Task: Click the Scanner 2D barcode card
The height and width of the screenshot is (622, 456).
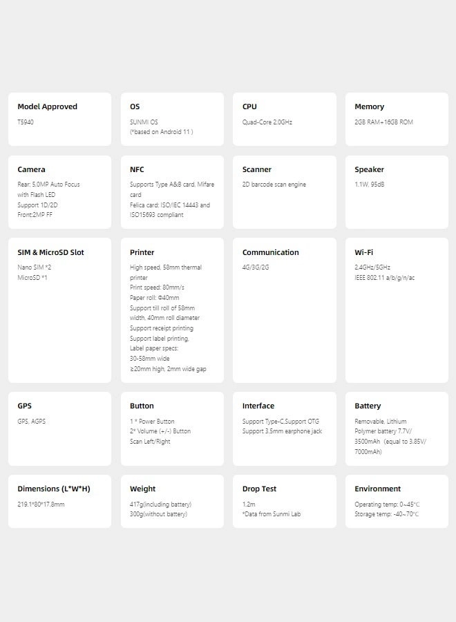Action: tap(284, 192)
